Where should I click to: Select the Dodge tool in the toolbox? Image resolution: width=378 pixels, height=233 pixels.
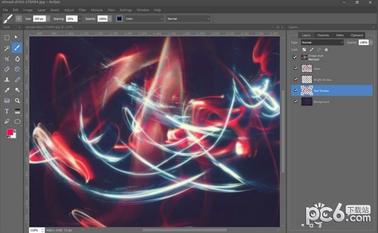17,90
